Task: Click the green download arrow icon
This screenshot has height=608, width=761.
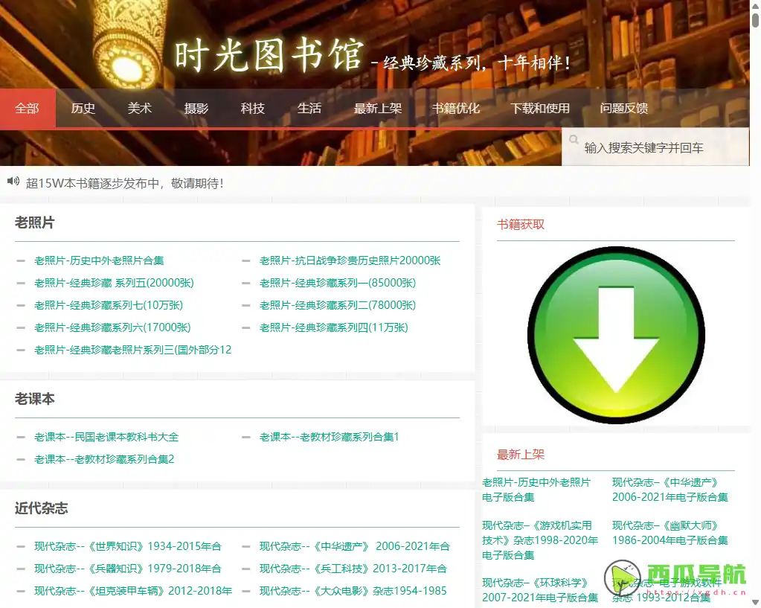Action: point(616,335)
